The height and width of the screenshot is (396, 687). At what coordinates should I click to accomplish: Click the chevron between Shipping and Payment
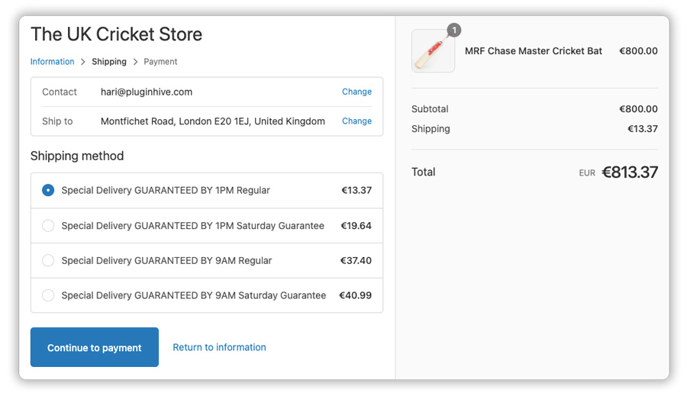coord(135,62)
